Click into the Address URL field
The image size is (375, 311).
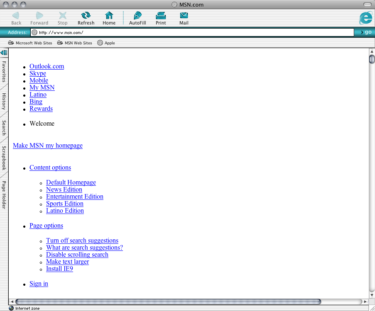(192, 32)
